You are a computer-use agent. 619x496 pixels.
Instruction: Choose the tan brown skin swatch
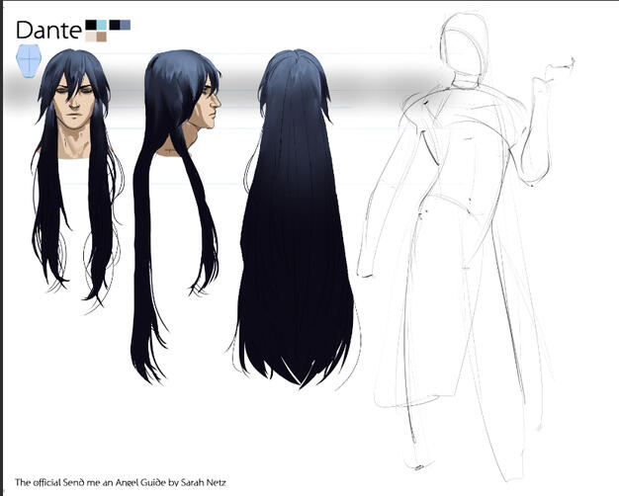[102, 37]
